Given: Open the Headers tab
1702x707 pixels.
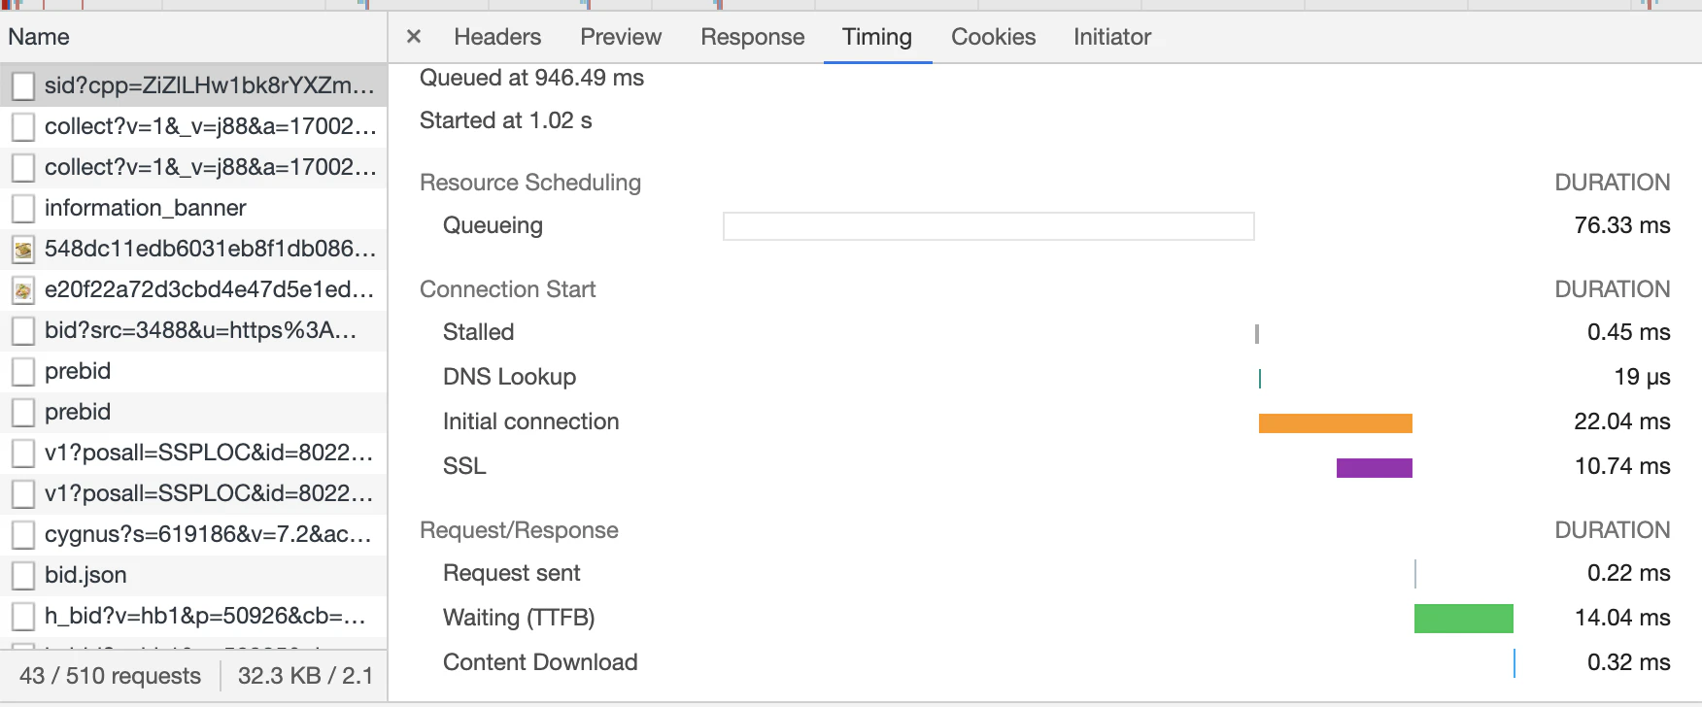Looking at the screenshot, I should 497,37.
